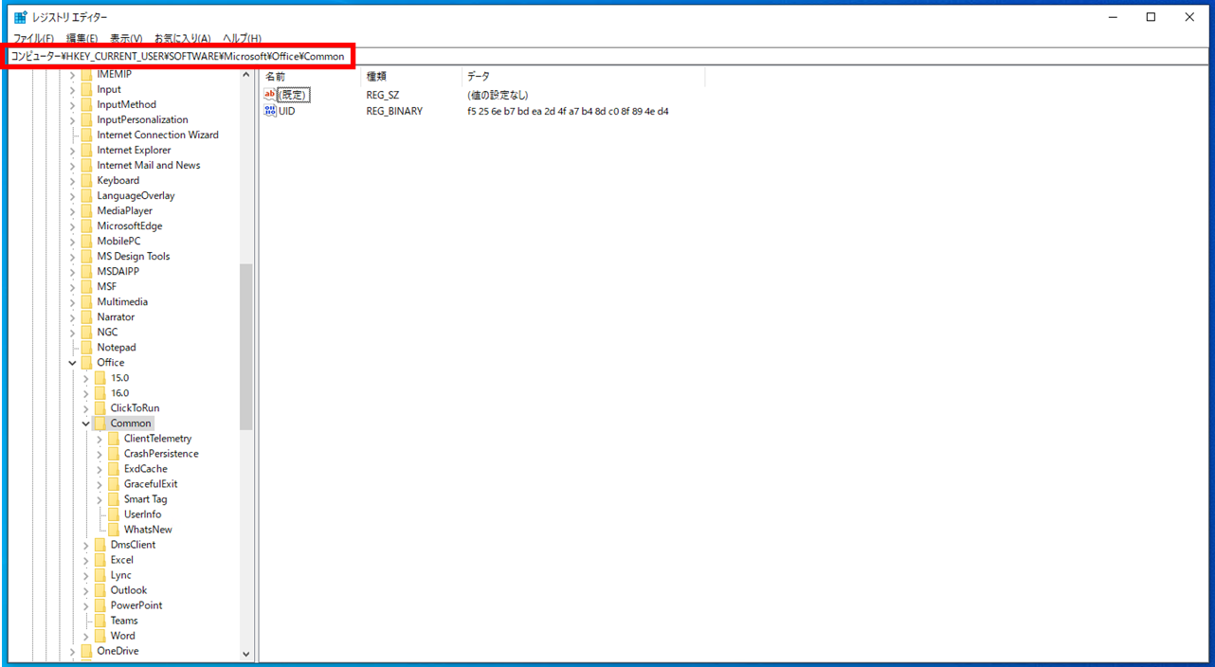Click the (値の設定なし) data cell
The image size is (1215, 667).
coord(498,95)
